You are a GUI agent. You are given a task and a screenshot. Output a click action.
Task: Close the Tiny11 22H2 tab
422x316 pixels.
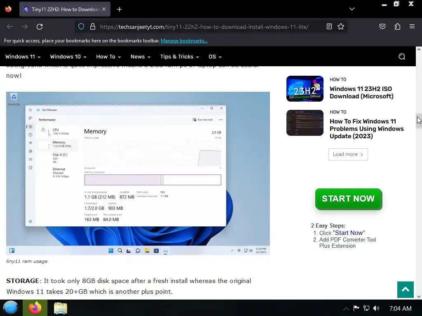104,9
